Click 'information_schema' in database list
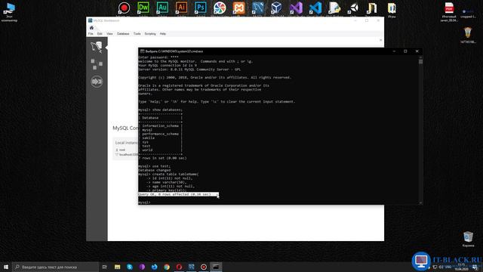483x272 pixels. pyautogui.click(x=160, y=126)
